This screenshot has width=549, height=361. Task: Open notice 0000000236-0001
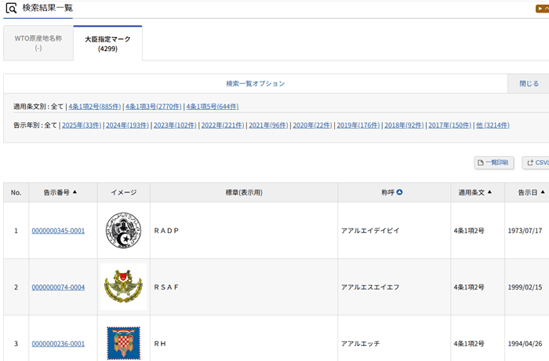(58, 344)
